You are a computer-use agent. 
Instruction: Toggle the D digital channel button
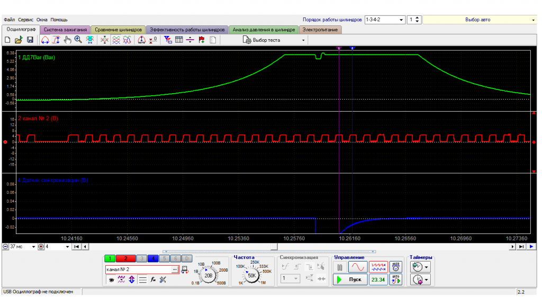point(187,258)
